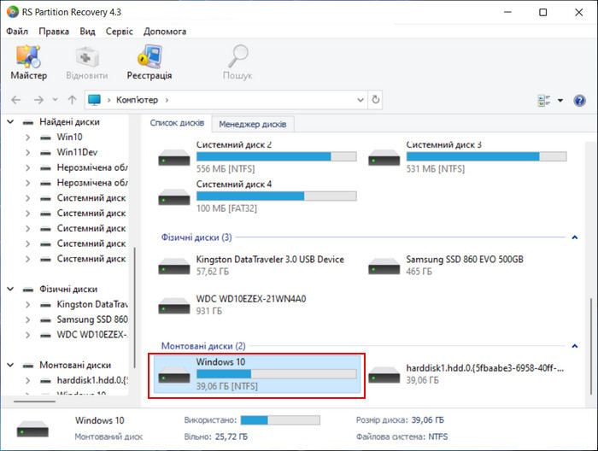Collapse Монтовані диски tree node
598x451 pixels.
(x=10, y=365)
